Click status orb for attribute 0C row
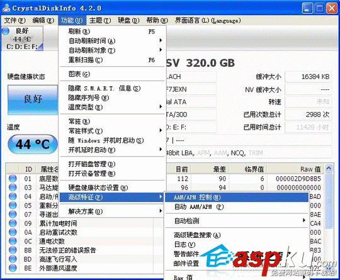The image size is (340, 280). [13, 241]
